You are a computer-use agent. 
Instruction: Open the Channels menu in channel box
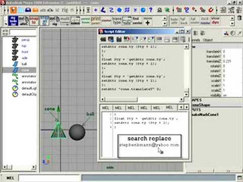click(x=196, y=40)
